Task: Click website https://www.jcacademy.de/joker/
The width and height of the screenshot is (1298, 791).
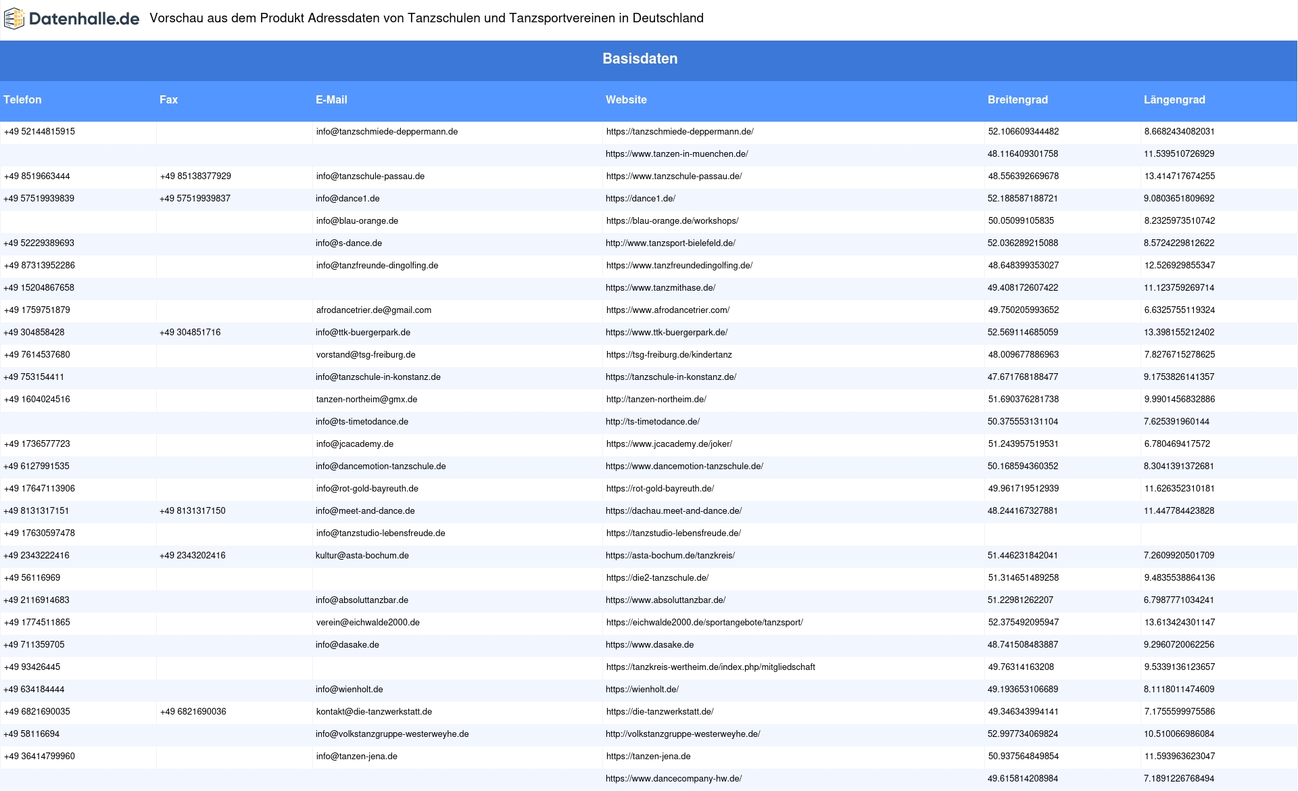Action: (x=669, y=444)
